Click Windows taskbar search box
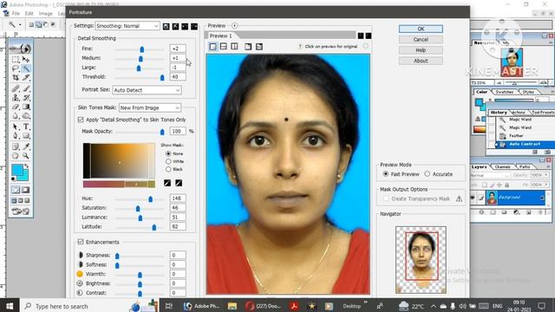 pyautogui.click(x=89, y=306)
